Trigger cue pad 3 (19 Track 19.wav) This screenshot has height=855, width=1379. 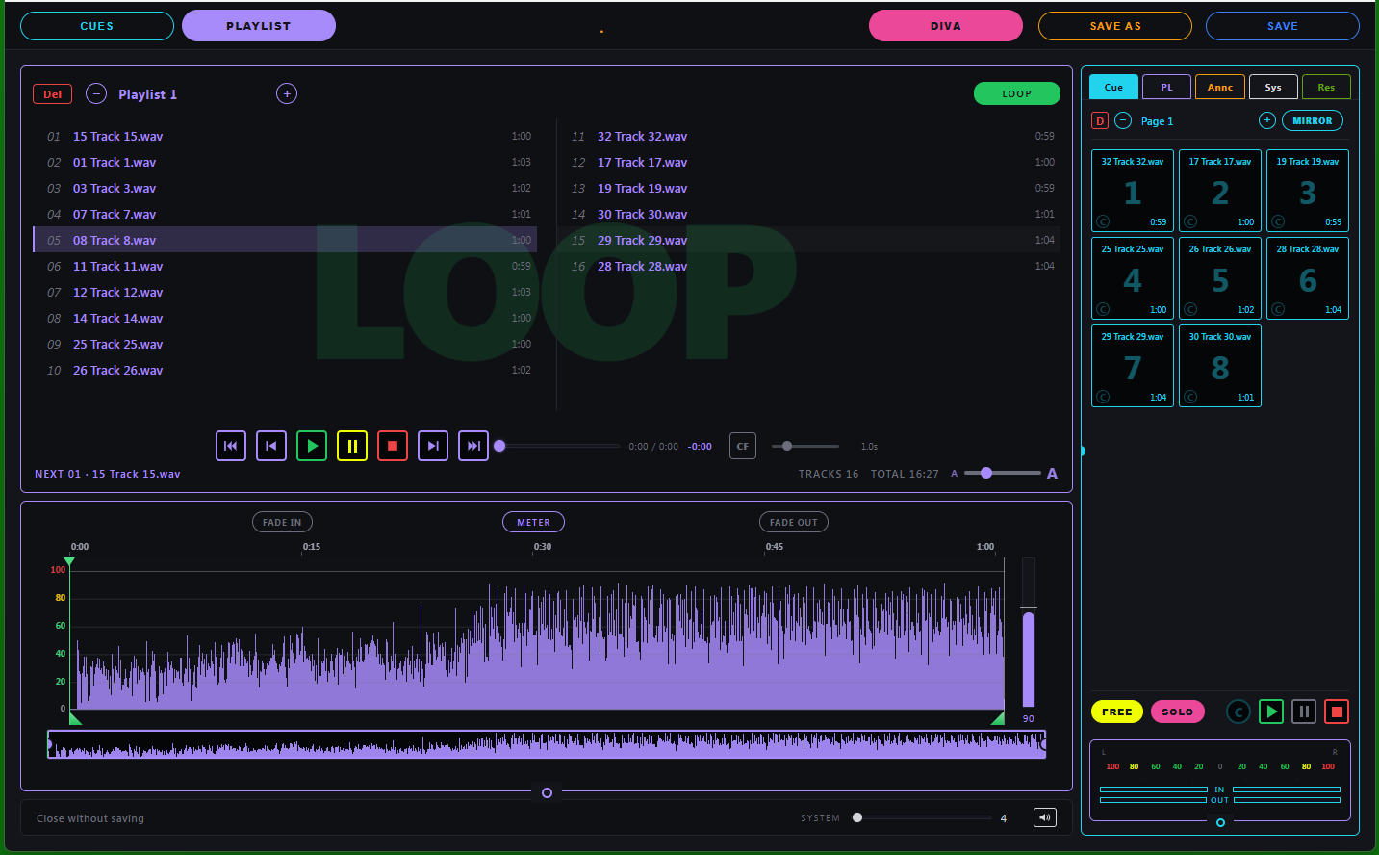click(x=1308, y=191)
